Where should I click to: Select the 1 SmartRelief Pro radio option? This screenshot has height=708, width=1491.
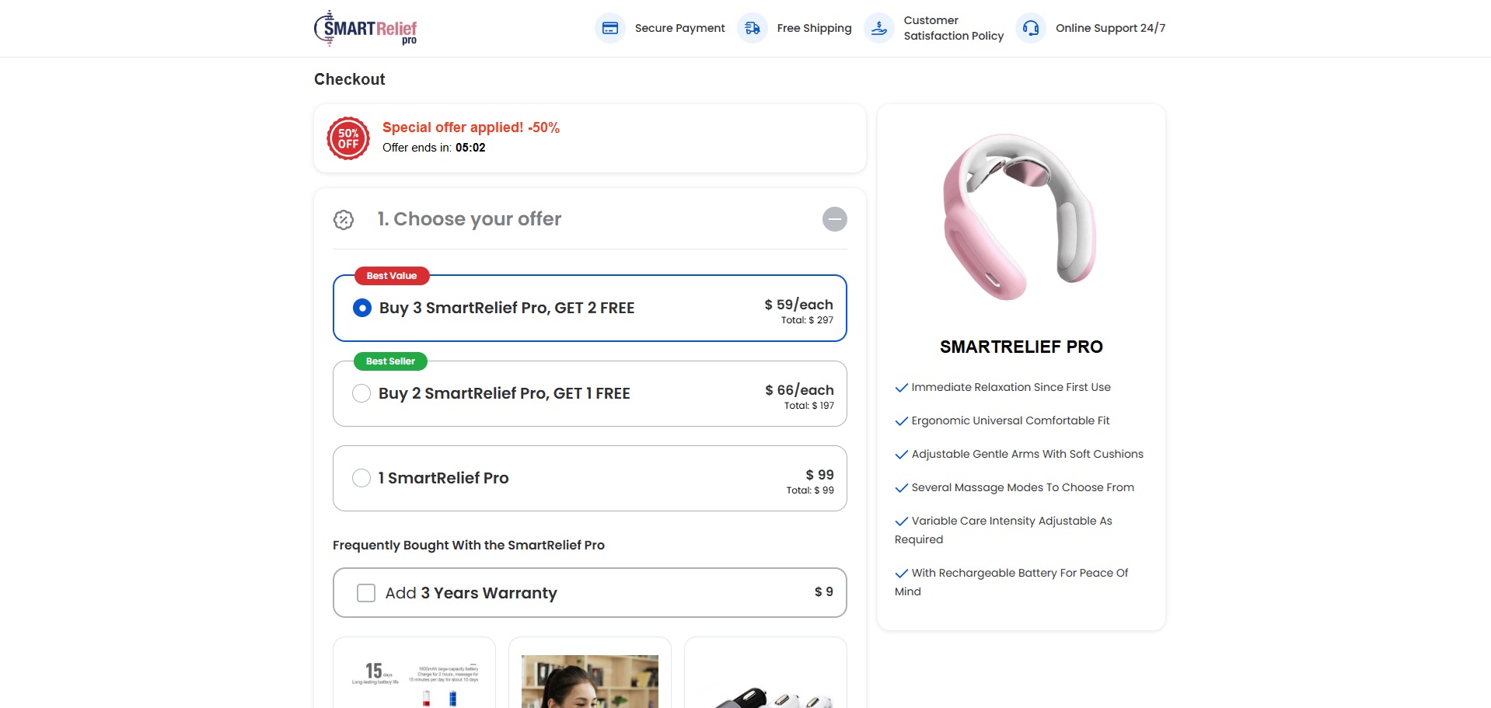tap(361, 478)
